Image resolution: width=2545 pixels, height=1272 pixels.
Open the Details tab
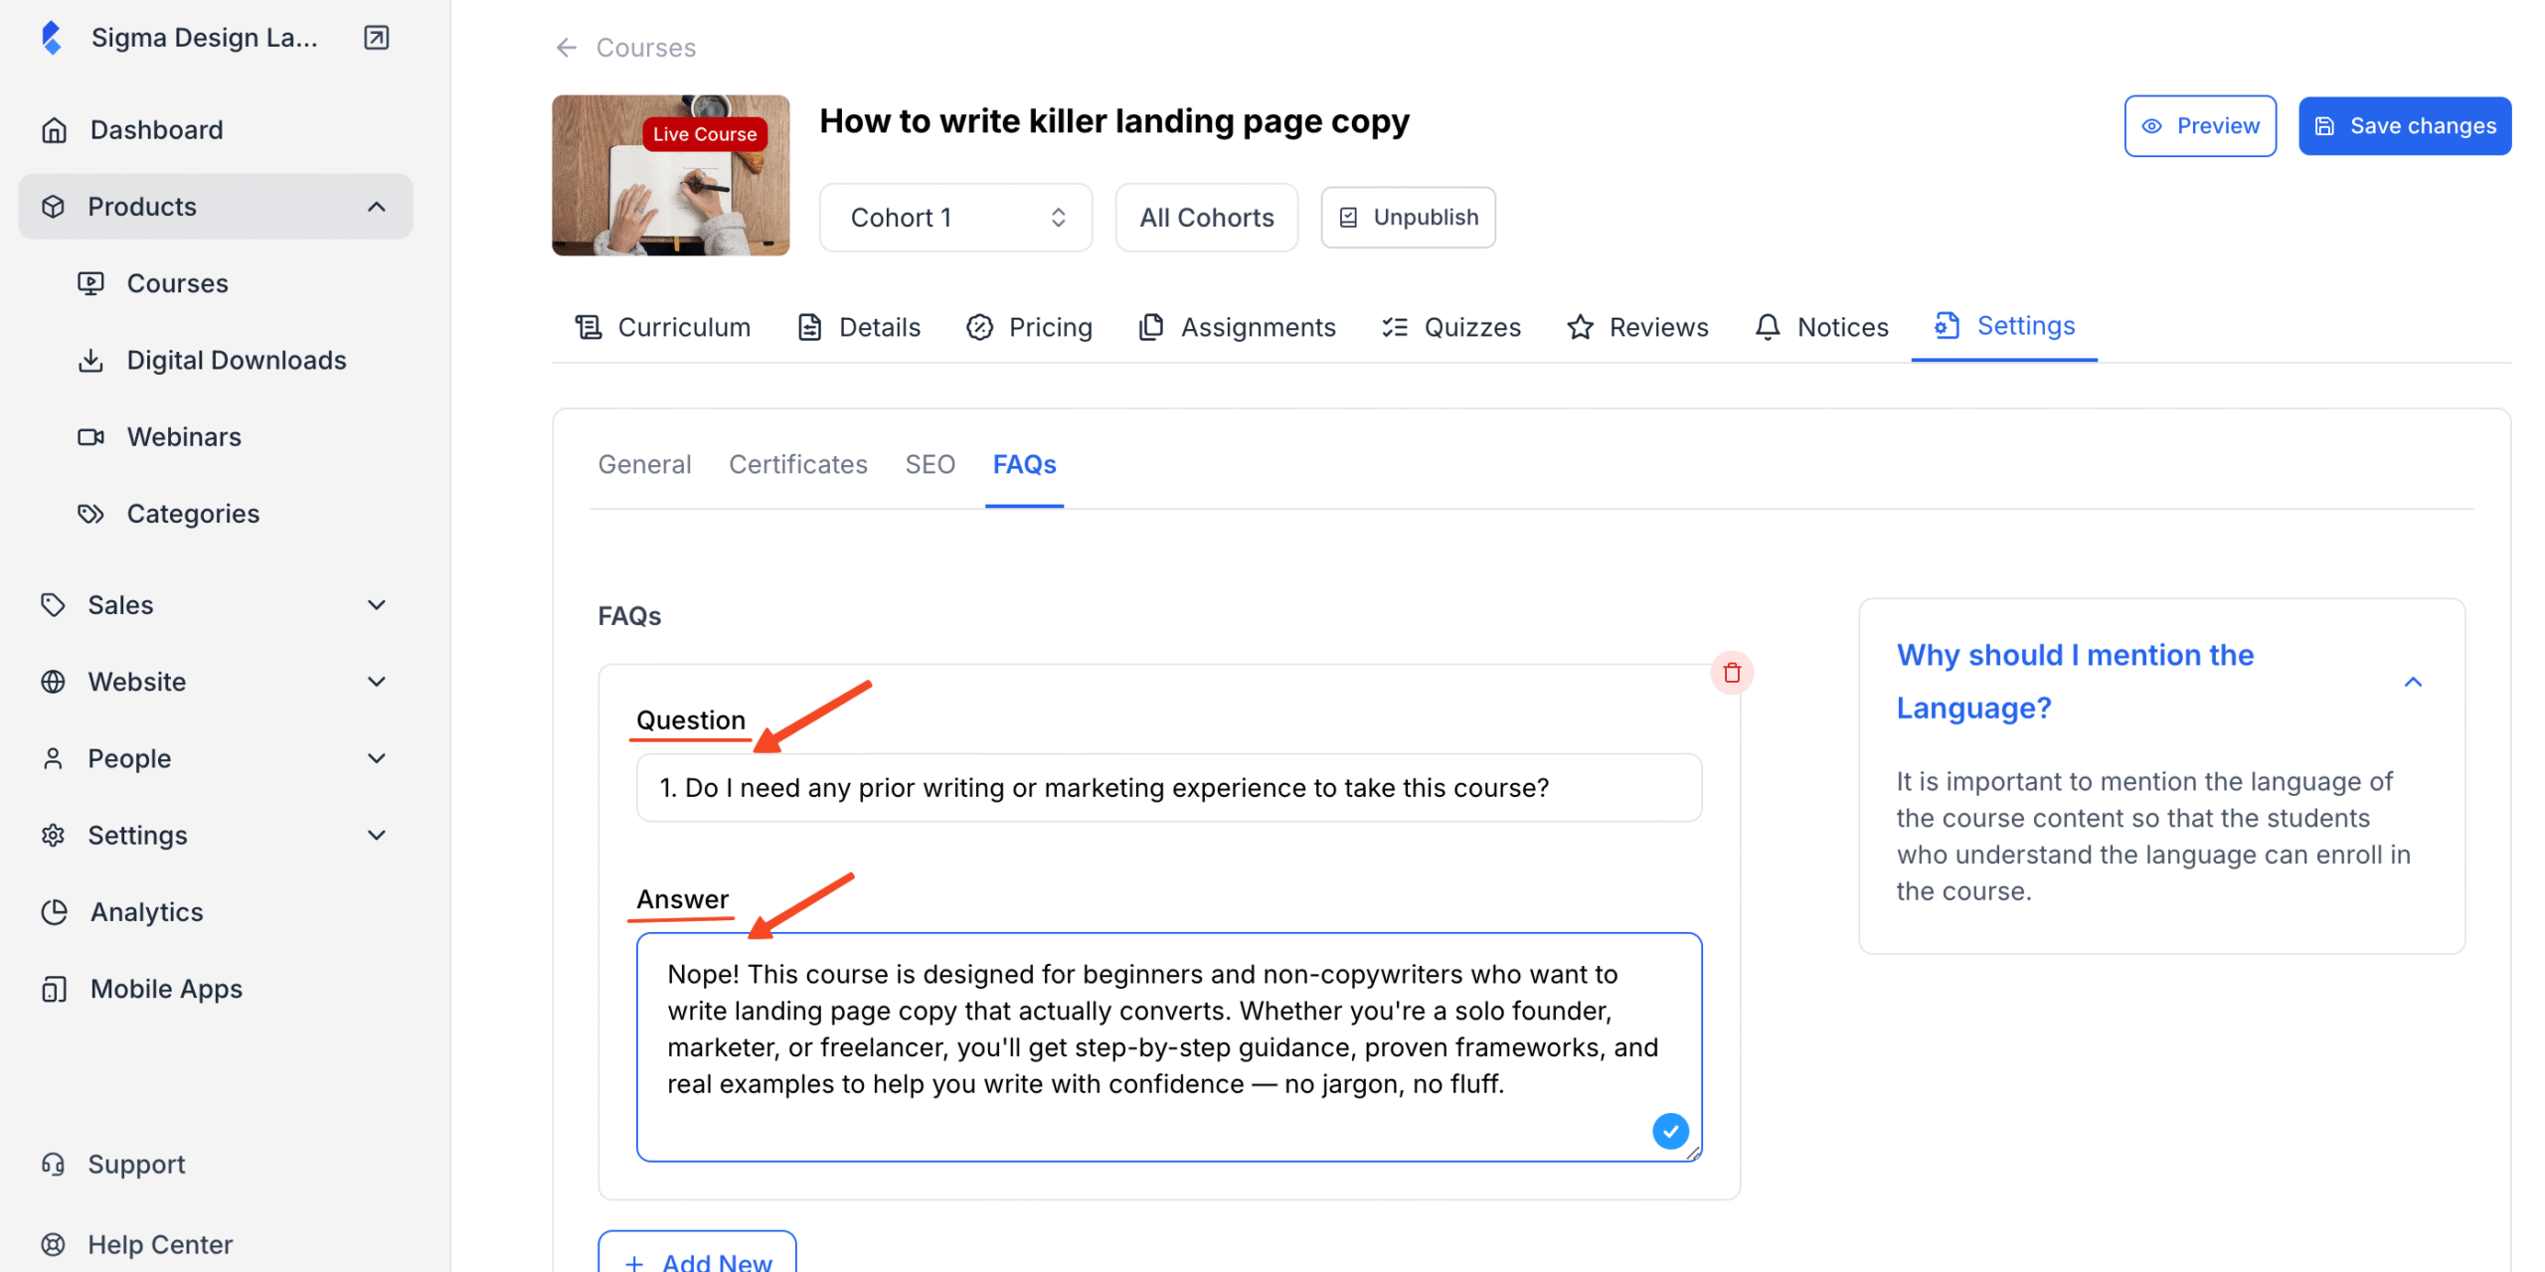point(859,327)
